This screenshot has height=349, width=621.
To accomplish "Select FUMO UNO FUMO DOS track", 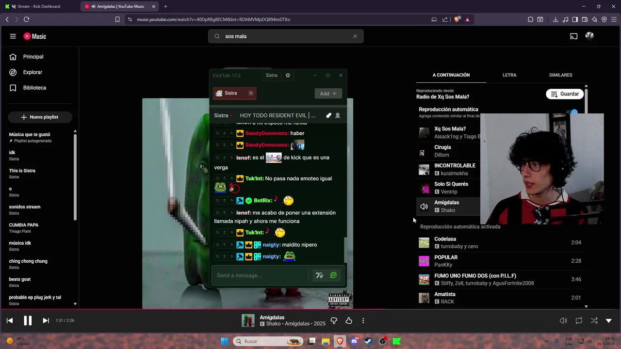I will point(502,279).
